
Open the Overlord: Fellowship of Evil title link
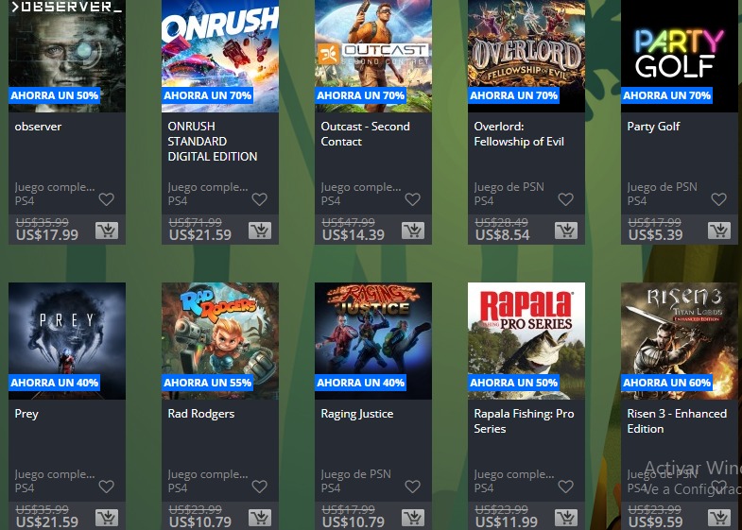pyautogui.click(x=519, y=134)
